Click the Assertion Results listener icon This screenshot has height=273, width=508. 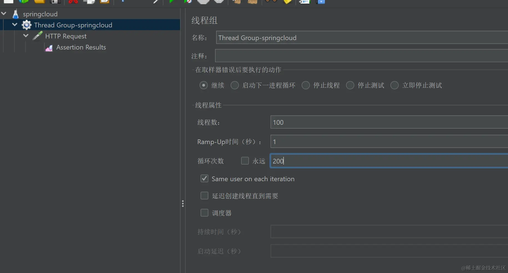coord(49,48)
